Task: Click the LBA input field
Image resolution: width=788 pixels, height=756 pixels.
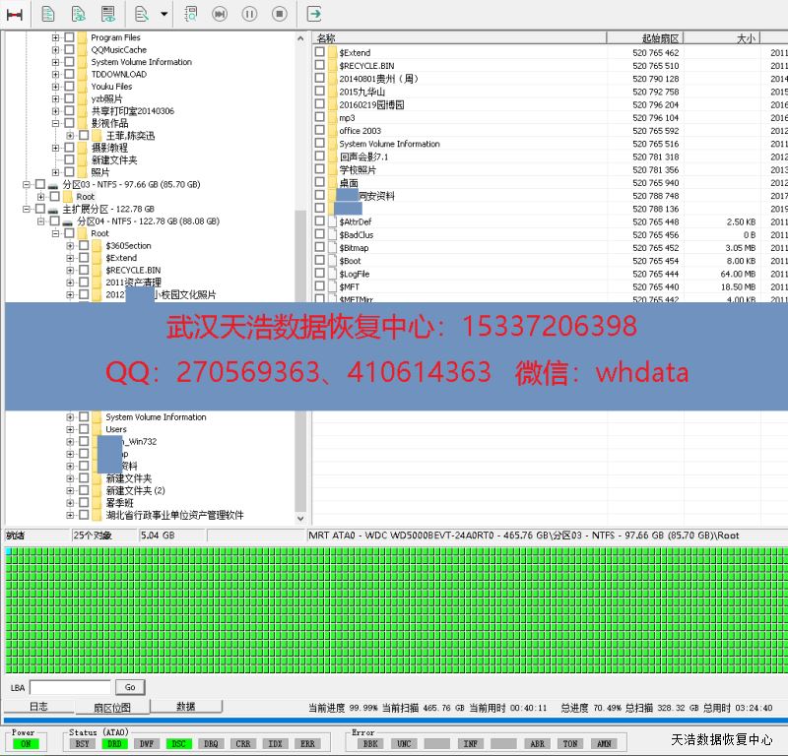Action: (70, 687)
